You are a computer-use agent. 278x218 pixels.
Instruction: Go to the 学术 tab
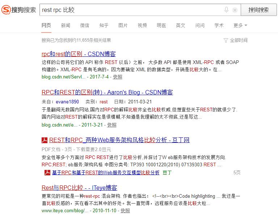point(219,26)
